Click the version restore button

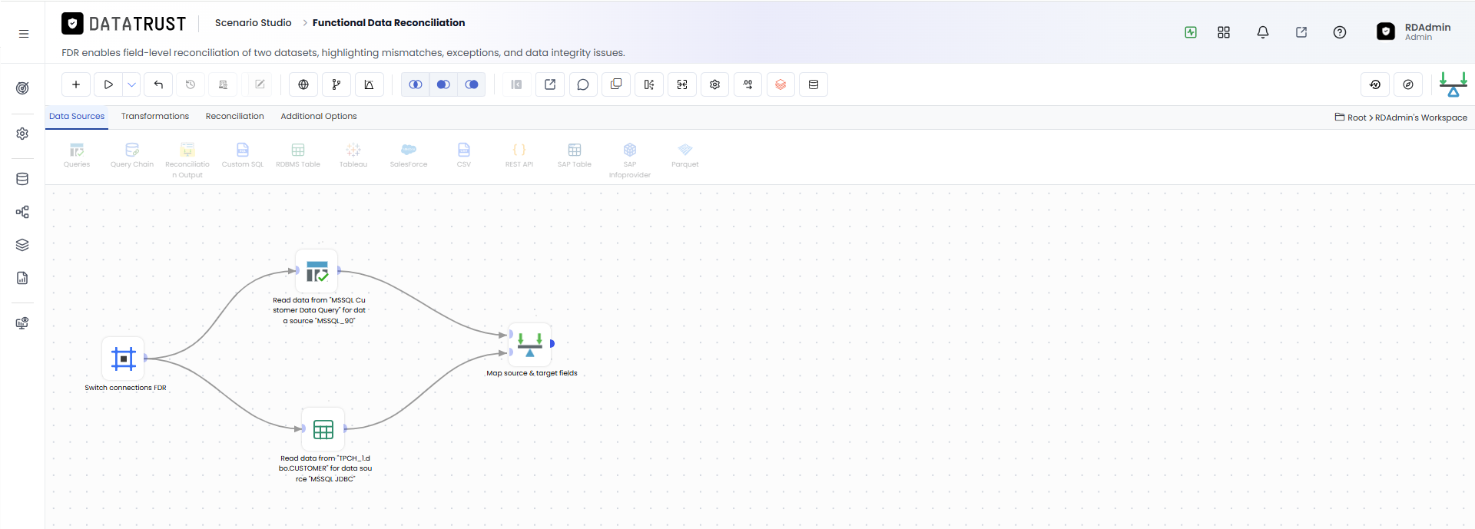(1375, 84)
